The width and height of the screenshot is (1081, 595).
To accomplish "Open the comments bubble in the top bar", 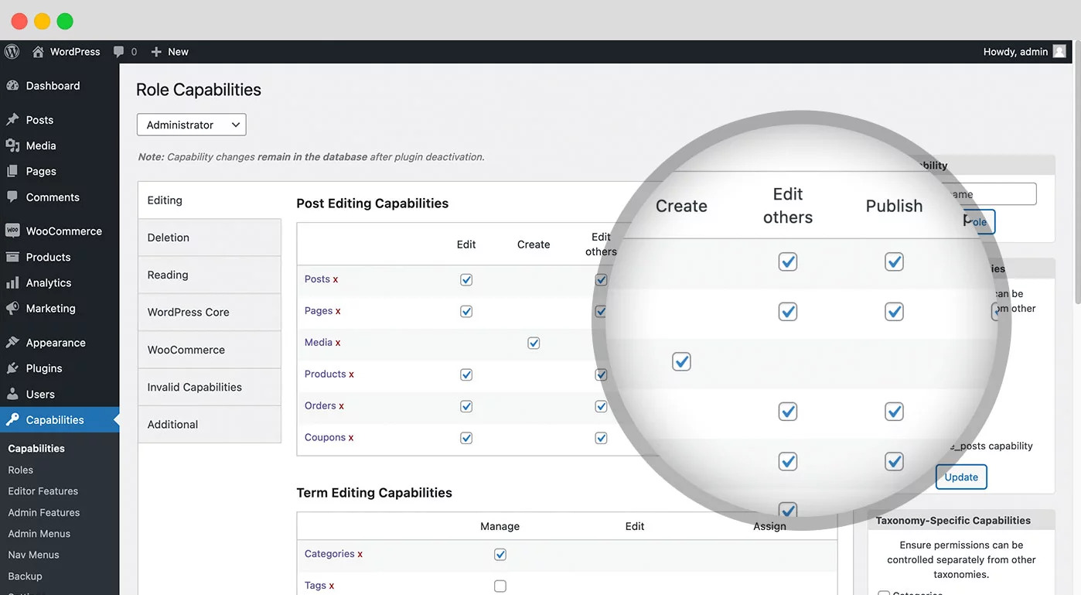I will click(120, 51).
